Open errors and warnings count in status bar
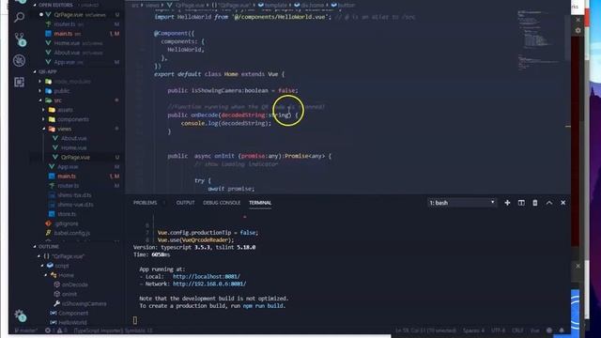The image size is (601, 338). tap(55, 330)
